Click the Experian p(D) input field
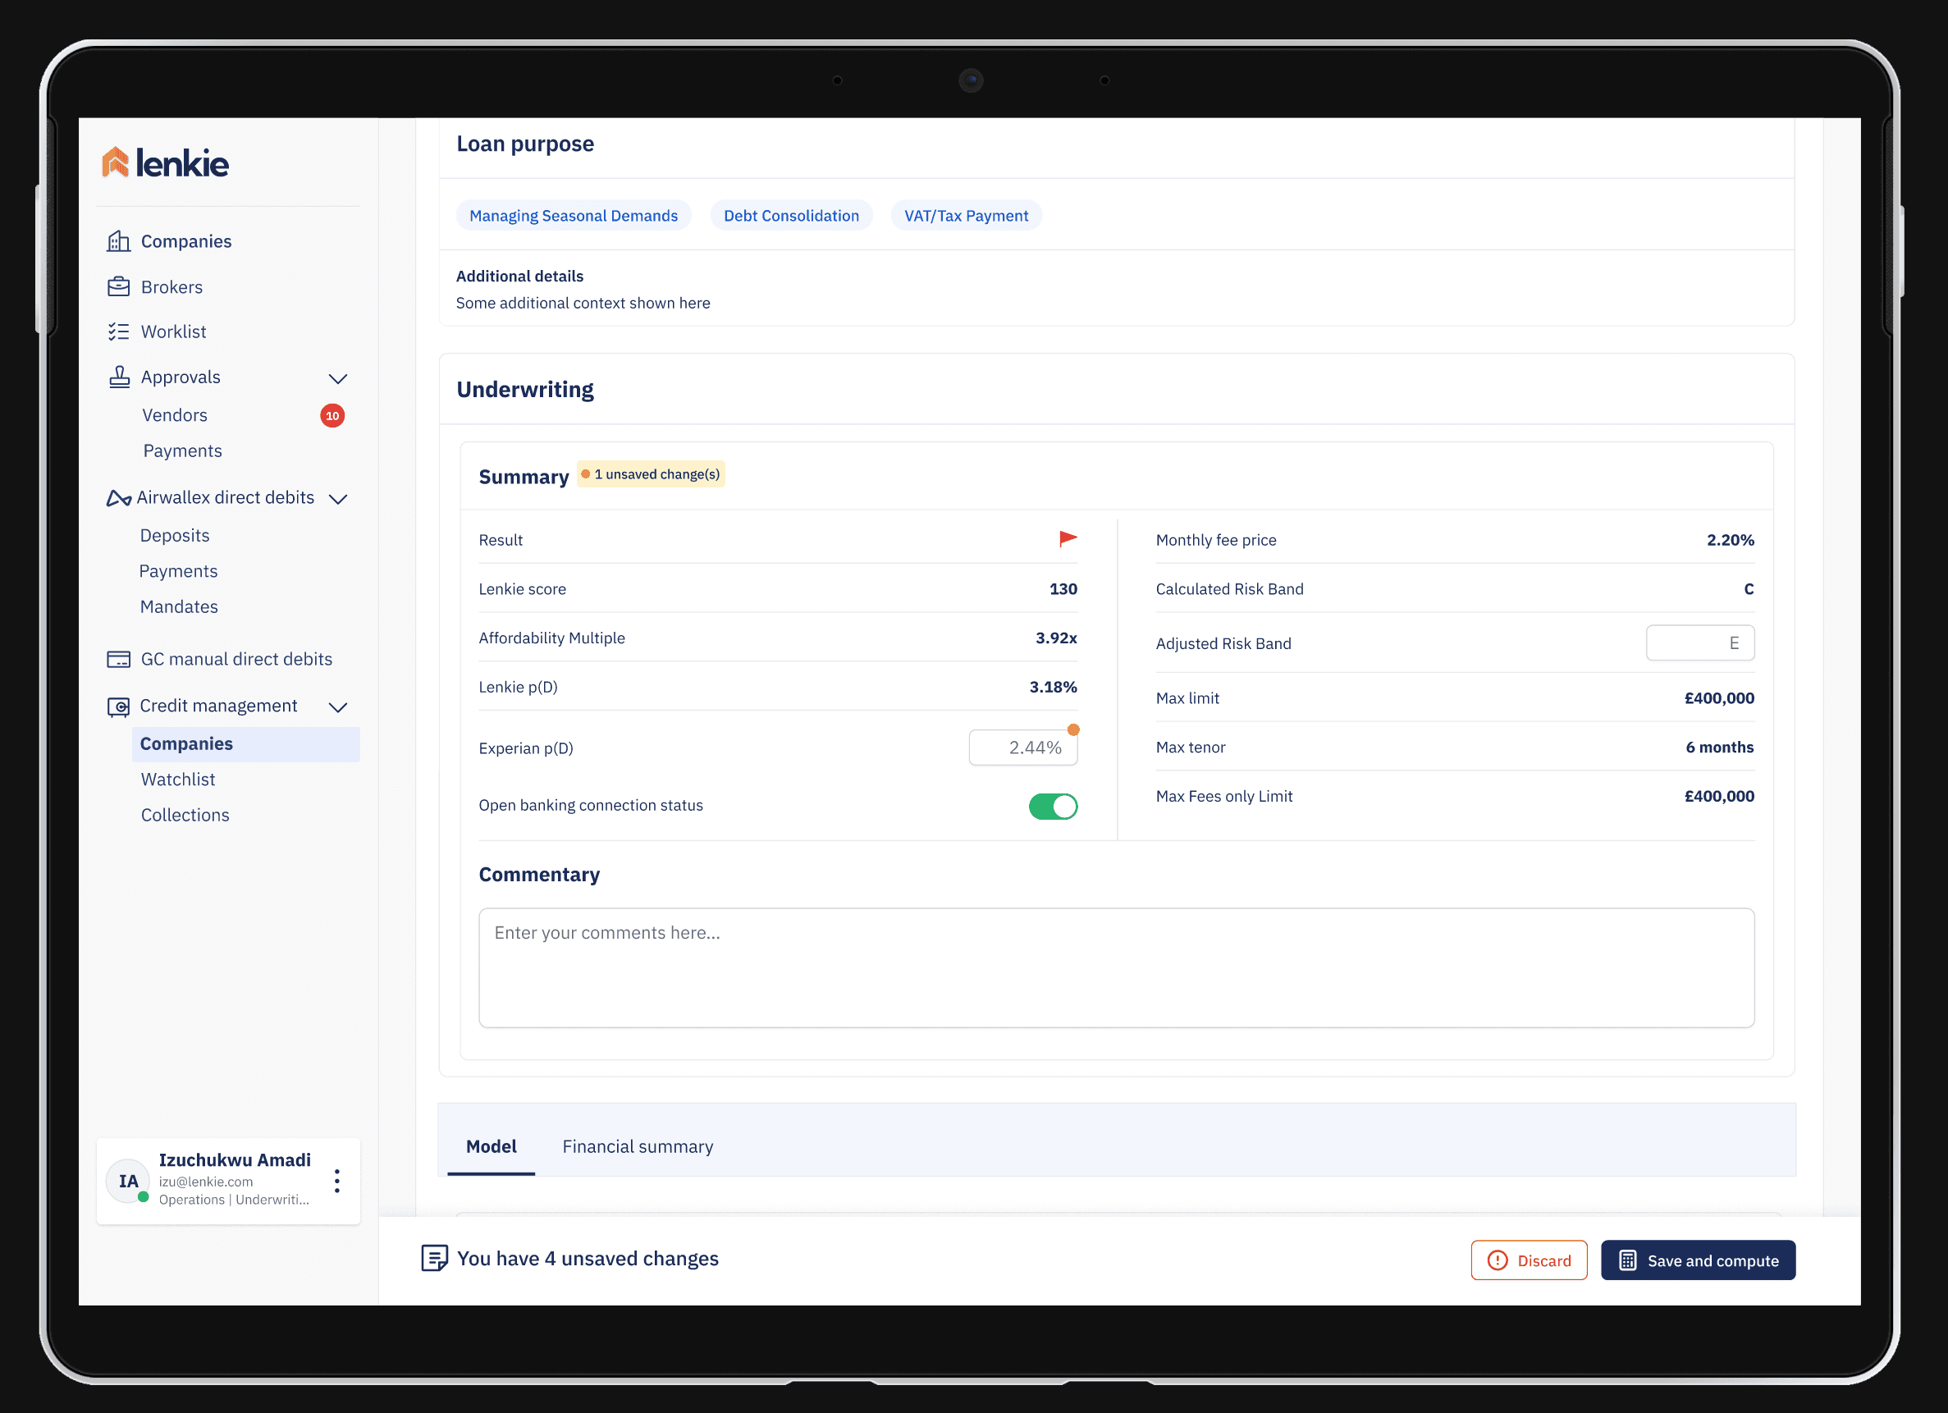 click(1022, 748)
